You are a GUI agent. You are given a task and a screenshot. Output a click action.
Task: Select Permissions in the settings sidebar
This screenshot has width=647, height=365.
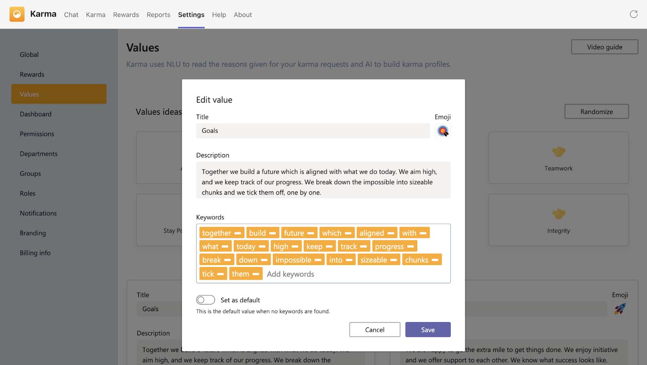37,134
